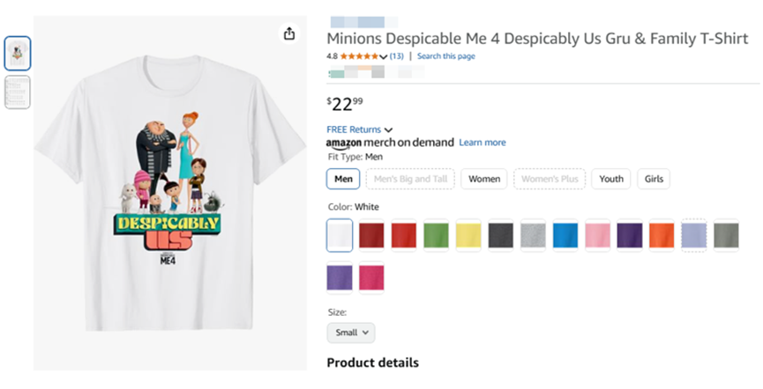The image size is (763, 389).
Task: Select the royal blue color swatch
Action: [x=565, y=235]
